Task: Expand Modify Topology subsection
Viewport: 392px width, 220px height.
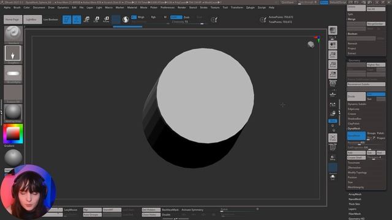Action: click(357, 172)
